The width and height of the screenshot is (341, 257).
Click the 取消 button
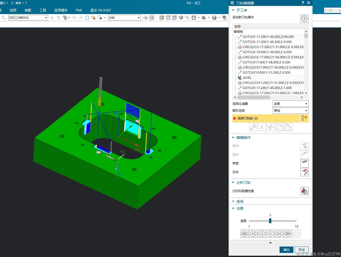(302, 250)
